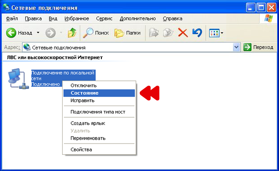
Task: Open Поиск search in toolbar
Action: [96, 33]
